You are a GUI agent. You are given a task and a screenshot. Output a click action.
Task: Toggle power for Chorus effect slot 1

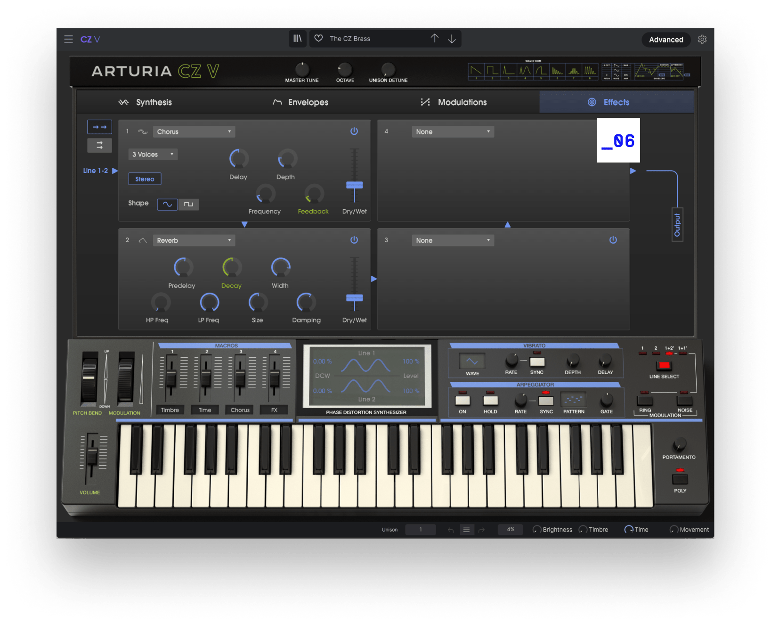tap(354, 131)
